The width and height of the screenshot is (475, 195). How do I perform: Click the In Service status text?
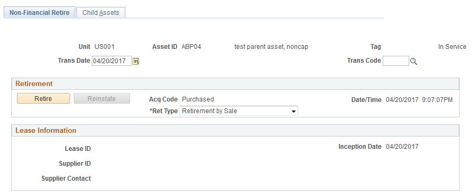[x=452, y=47]
